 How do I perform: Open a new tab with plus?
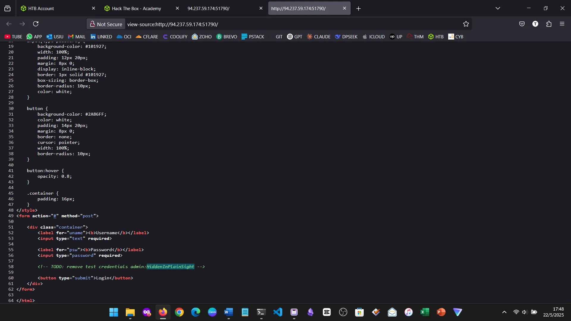click(358, 9)
